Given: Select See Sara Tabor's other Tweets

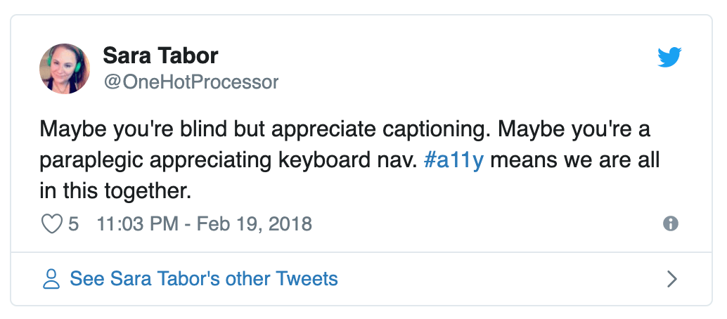Looking at the screenshot, I should click(x=203, y=279).
